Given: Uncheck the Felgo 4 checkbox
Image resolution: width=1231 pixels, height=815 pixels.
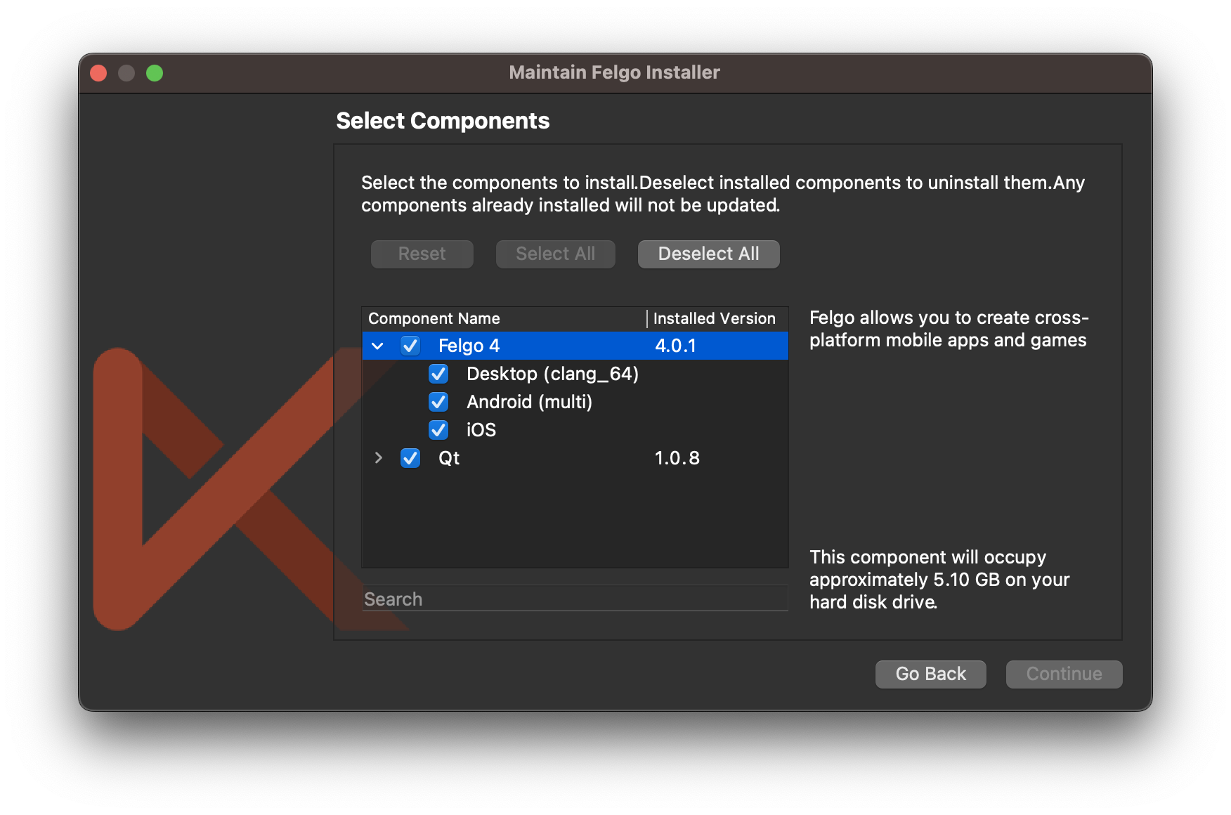Looking at the screenshot, I should tap(410, 346).
